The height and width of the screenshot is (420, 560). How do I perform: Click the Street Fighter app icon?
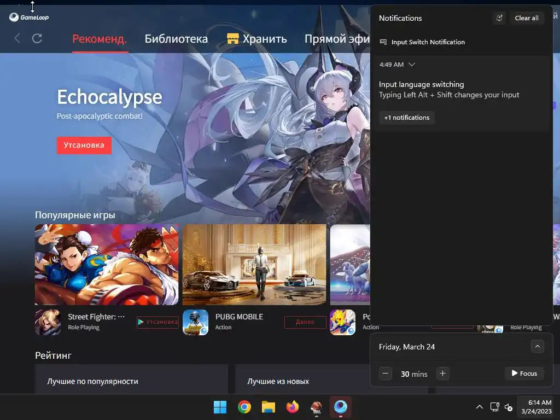pos(48,322)
